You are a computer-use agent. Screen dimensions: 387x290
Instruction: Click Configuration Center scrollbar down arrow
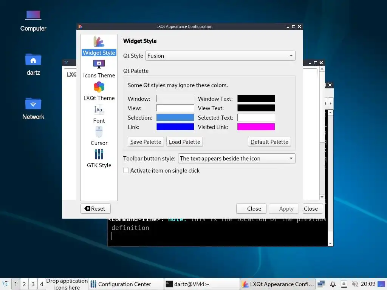[x=322, y=197]
